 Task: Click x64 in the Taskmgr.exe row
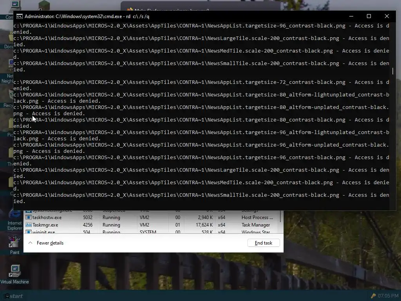tap(222, 225)
